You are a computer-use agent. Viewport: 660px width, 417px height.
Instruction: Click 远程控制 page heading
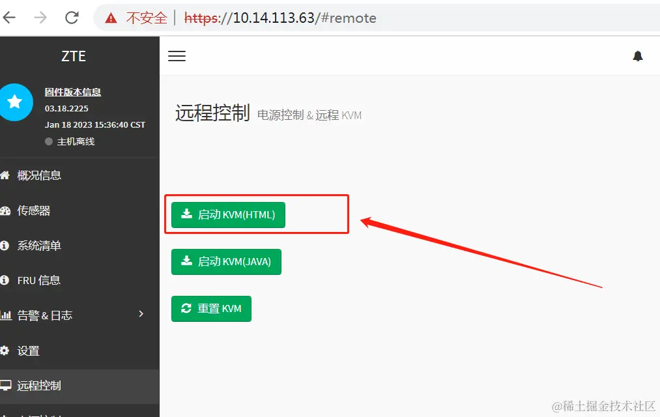[212, 113]
